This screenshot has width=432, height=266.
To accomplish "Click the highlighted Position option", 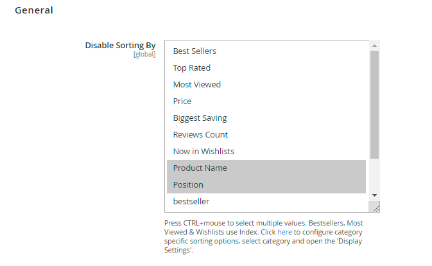I will click(188, 185).
